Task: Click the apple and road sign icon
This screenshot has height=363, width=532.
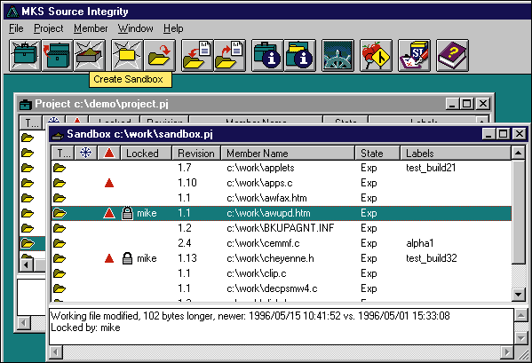Action: point(376,55)
